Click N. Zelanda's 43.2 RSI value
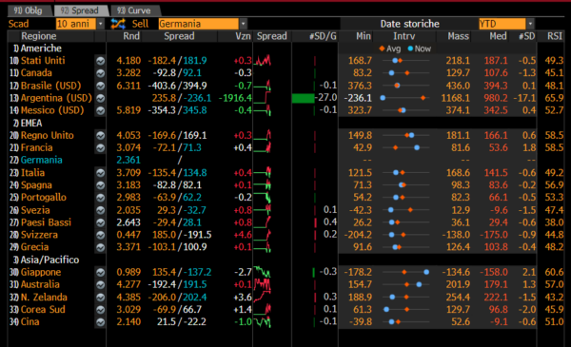The width and height of the screenshot is (571, 347). point(554,298)
